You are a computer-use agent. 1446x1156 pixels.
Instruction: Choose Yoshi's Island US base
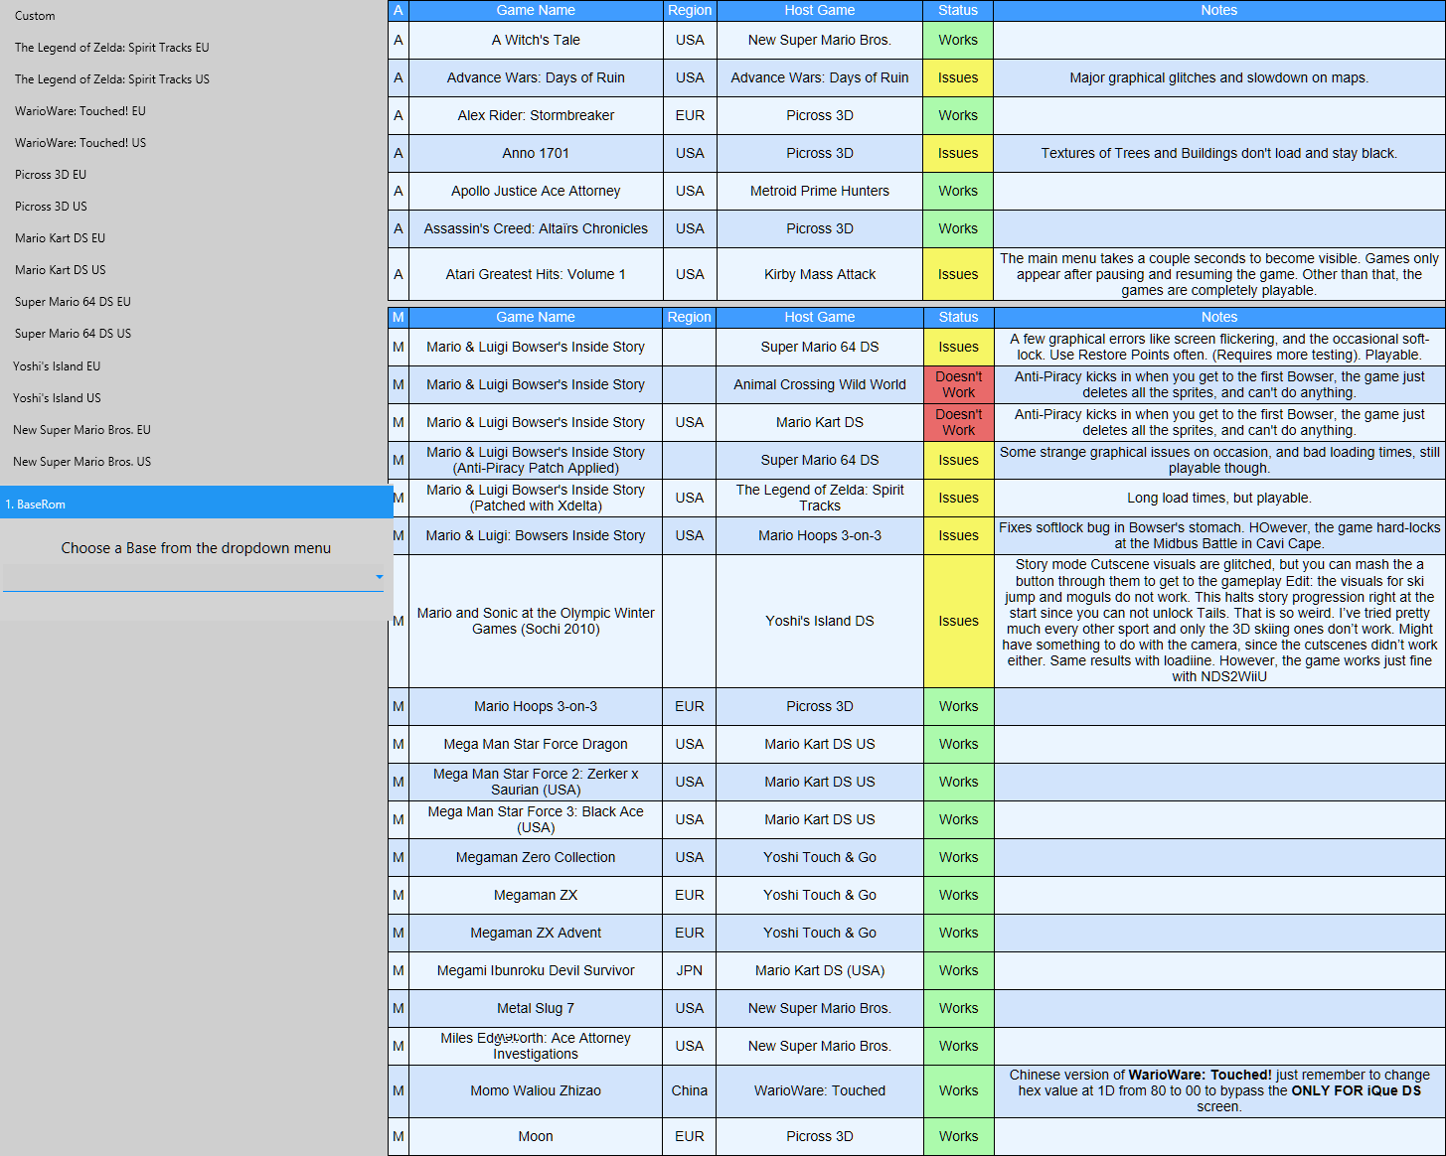[x=57, y=398]
